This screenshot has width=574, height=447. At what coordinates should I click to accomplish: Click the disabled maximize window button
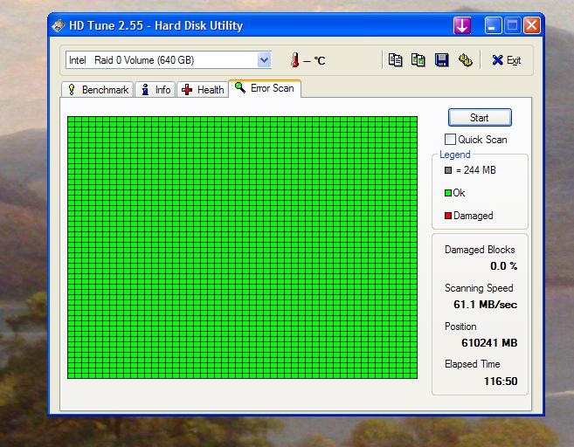coord(513,25)
